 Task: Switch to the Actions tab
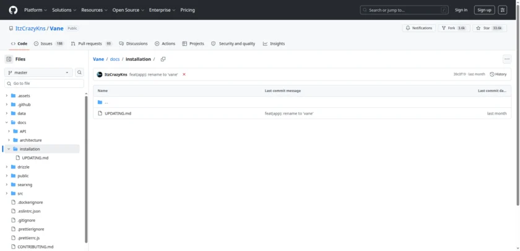pyautogui.click(x=165, y=43)
